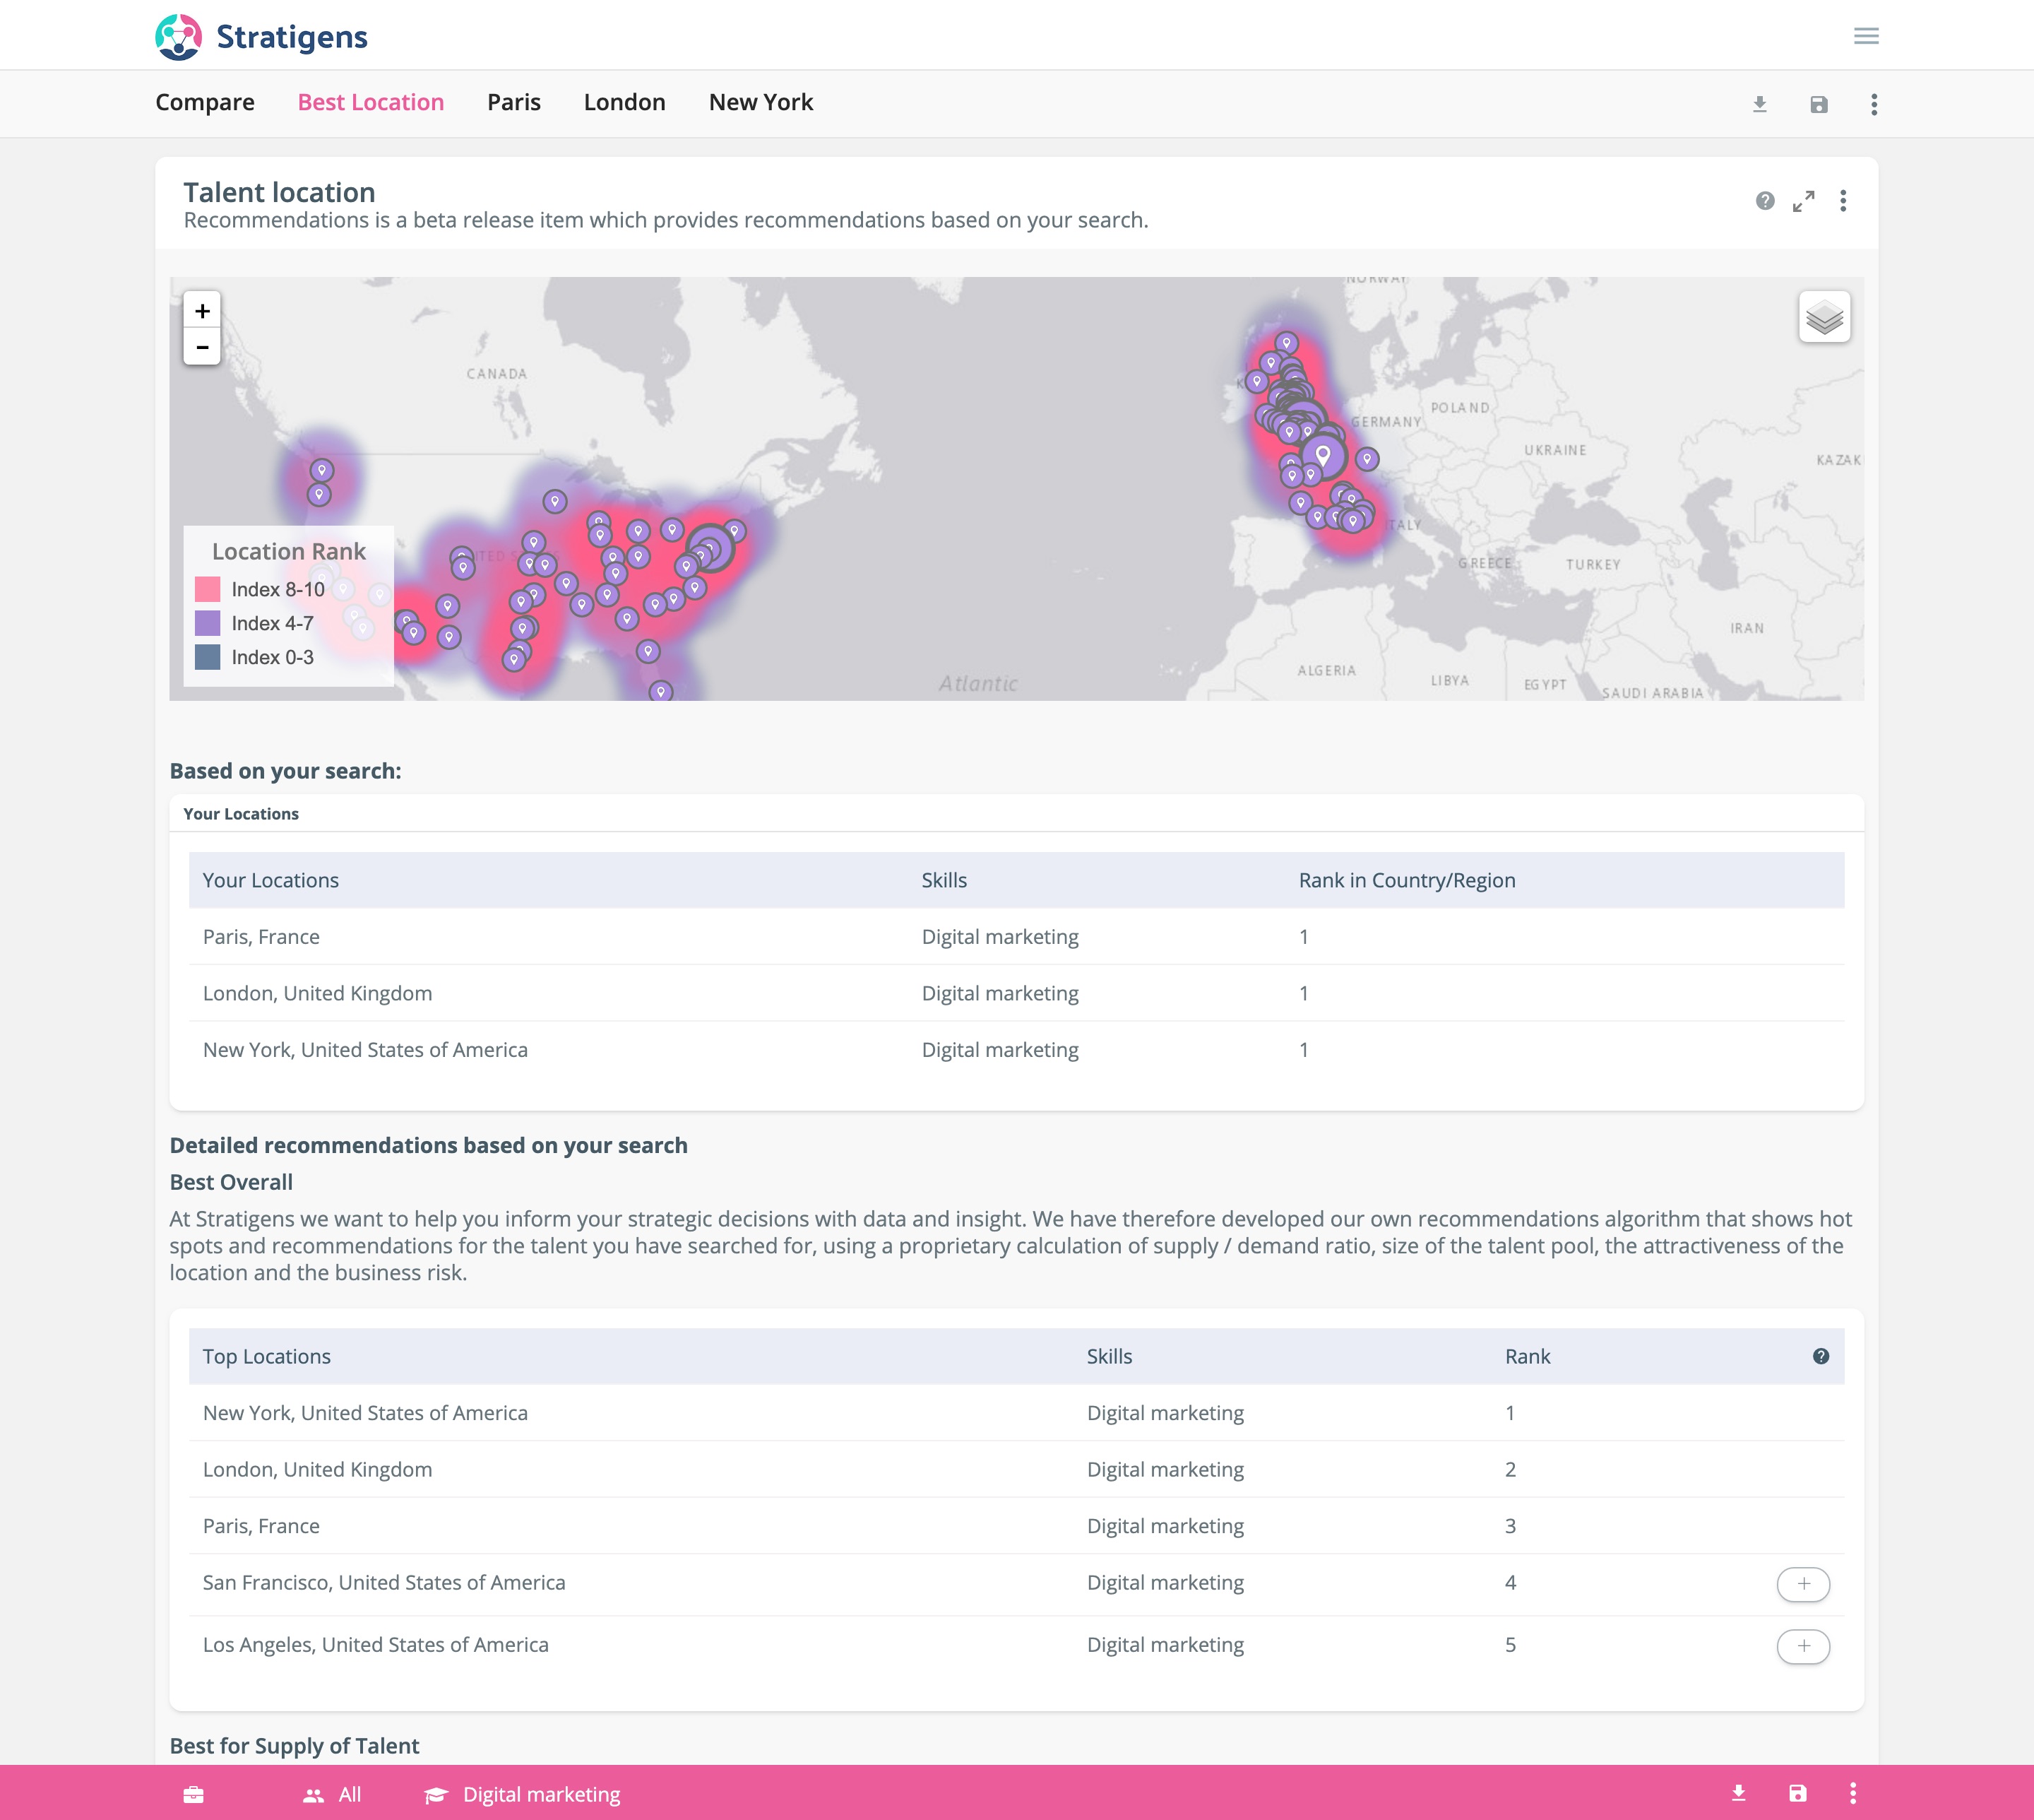Open Talent location help question-mark icon
Viewport: 2034px width, 1820px height.
click(x=1764, y=201)
